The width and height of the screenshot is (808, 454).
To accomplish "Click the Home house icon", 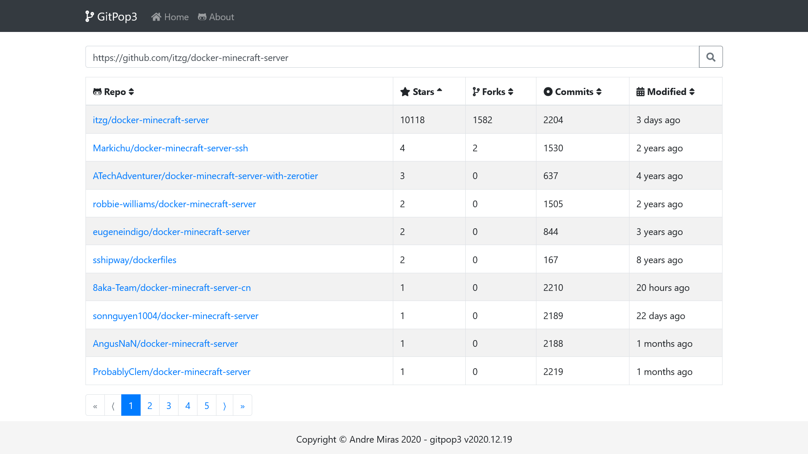I will click(156, 17).
